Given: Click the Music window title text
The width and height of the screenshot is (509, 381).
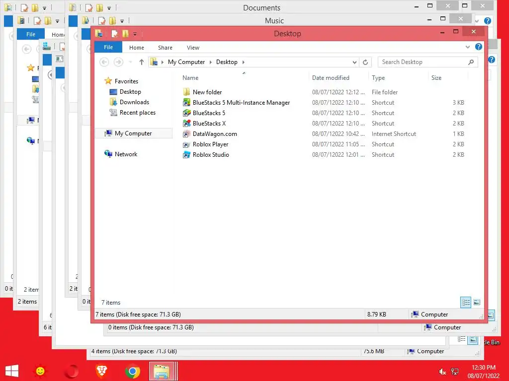Looking at the screenshot, I should 274,21.
